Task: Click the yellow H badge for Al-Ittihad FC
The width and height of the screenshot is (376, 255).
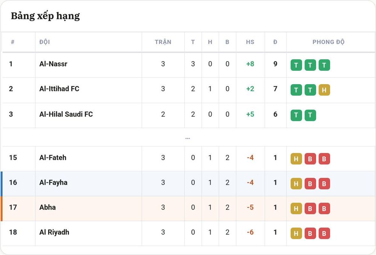Action: [324, 90]
